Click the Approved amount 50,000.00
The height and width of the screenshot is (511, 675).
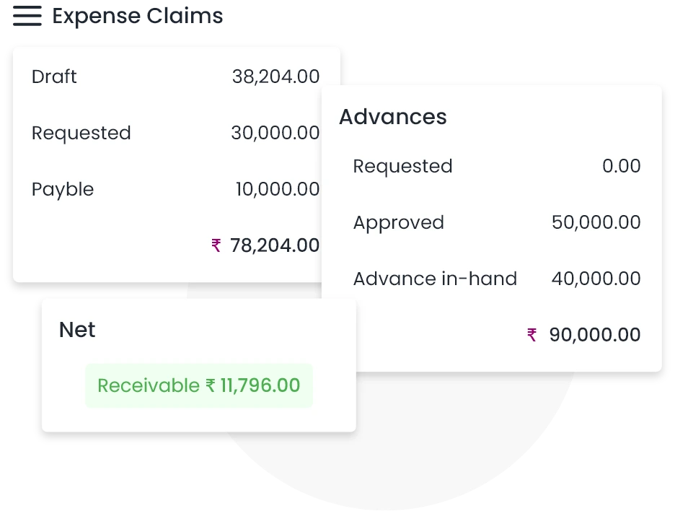596,222
